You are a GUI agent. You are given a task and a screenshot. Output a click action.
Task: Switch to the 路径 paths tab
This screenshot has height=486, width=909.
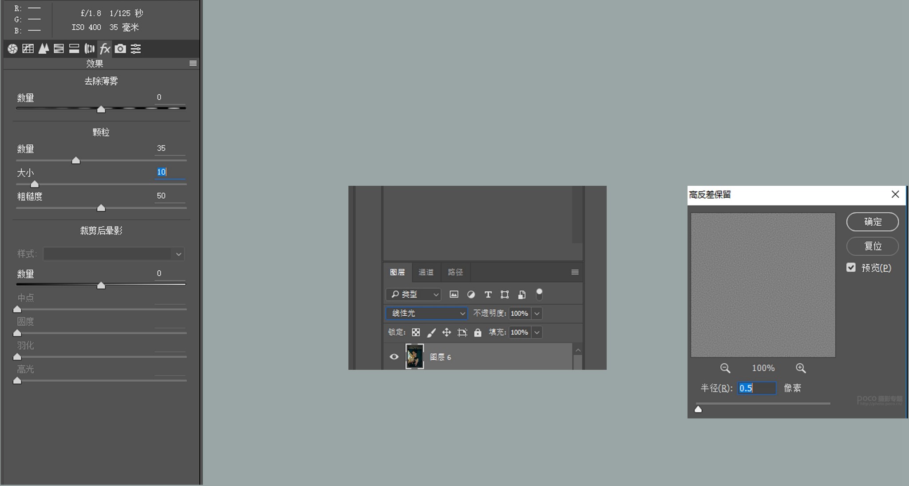(455, 272)
